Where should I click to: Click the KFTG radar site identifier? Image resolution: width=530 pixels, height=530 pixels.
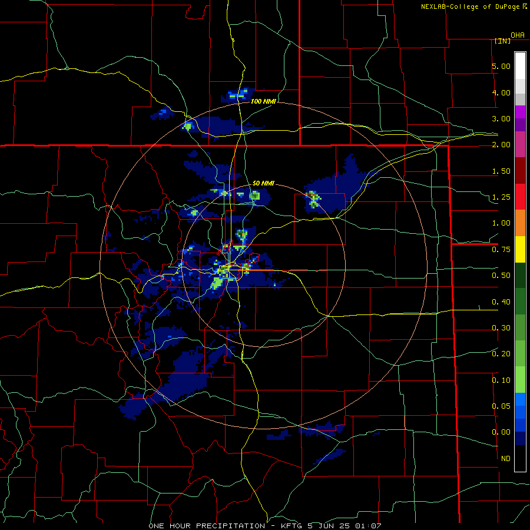click(x=292, y=526)
